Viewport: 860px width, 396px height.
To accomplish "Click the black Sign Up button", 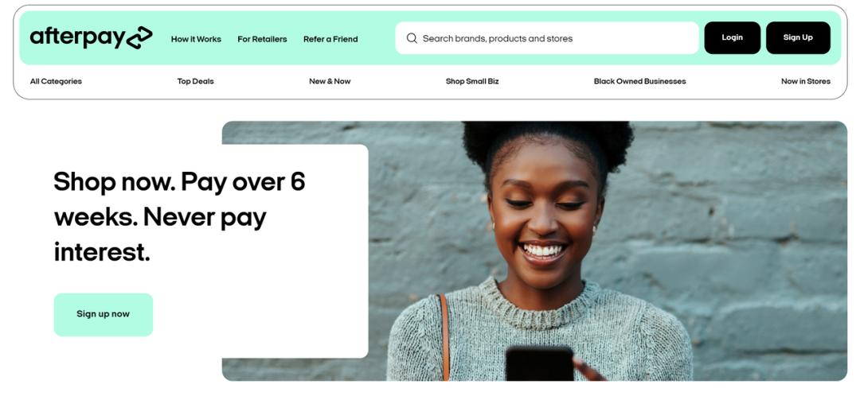I will coord(798,38).
